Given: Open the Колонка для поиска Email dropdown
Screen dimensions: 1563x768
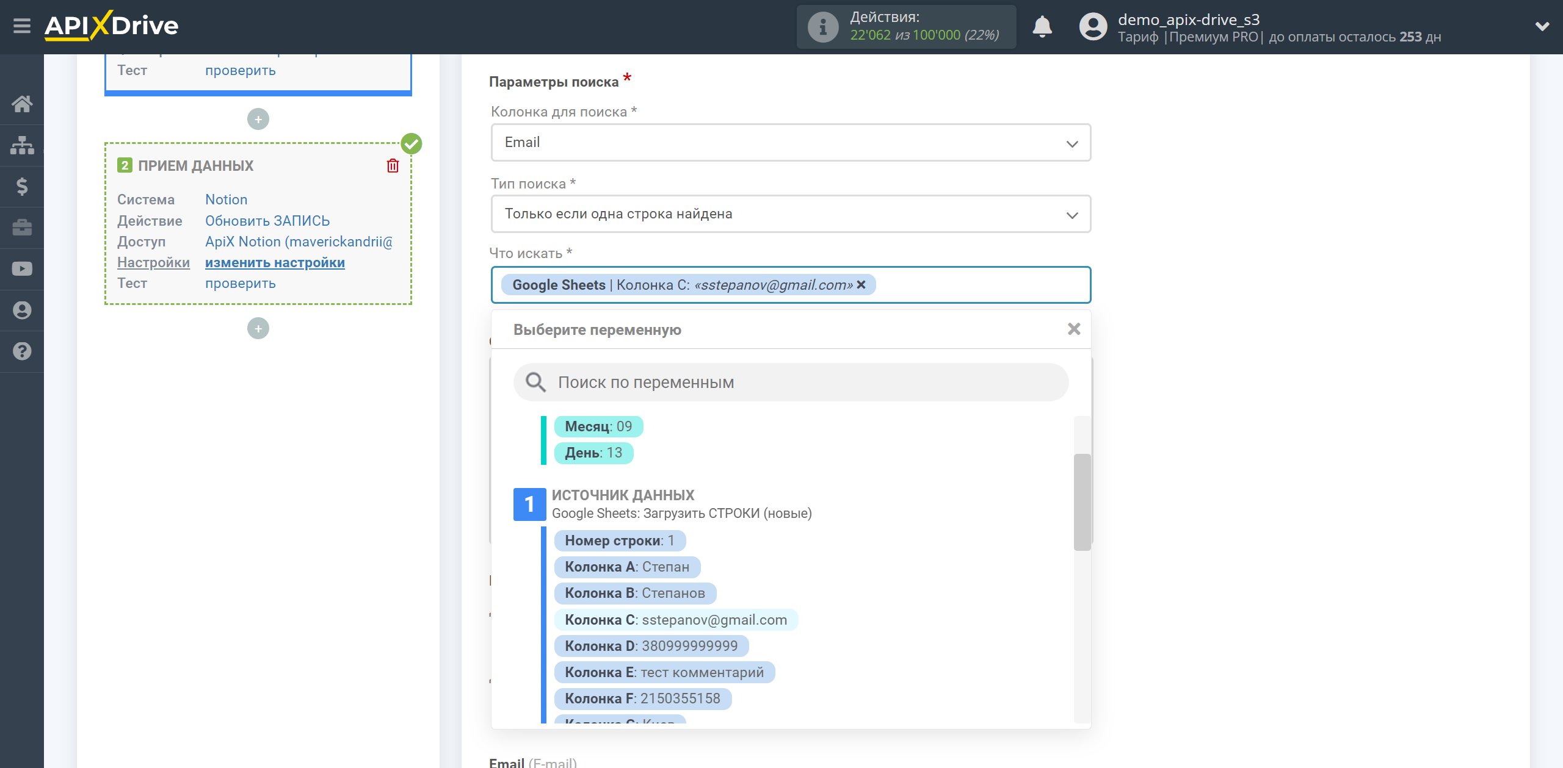Looking at the screenshot, I should pos(791,142).
